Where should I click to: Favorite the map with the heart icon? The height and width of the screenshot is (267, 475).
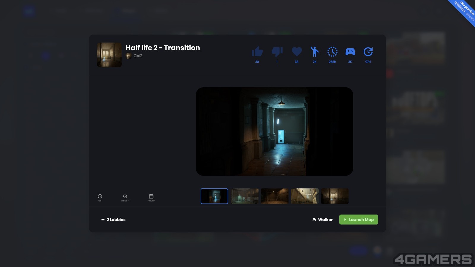point(297,52)
